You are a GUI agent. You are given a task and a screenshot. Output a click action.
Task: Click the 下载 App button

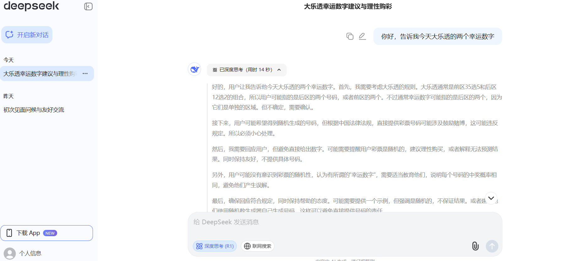point(46,233)
